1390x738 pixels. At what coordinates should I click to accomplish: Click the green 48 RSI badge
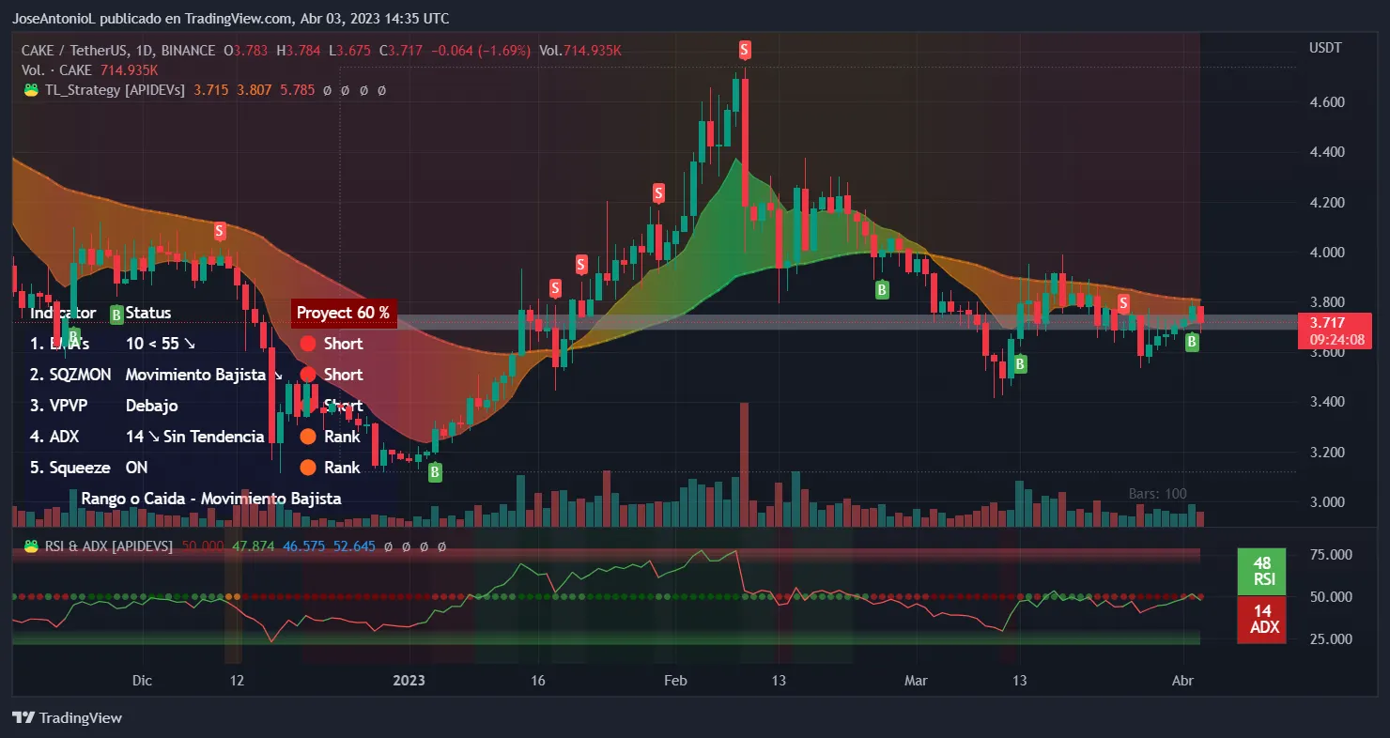1261,571
